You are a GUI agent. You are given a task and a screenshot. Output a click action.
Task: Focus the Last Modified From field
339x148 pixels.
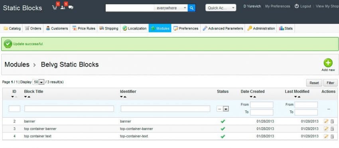(x=306, y=105)
